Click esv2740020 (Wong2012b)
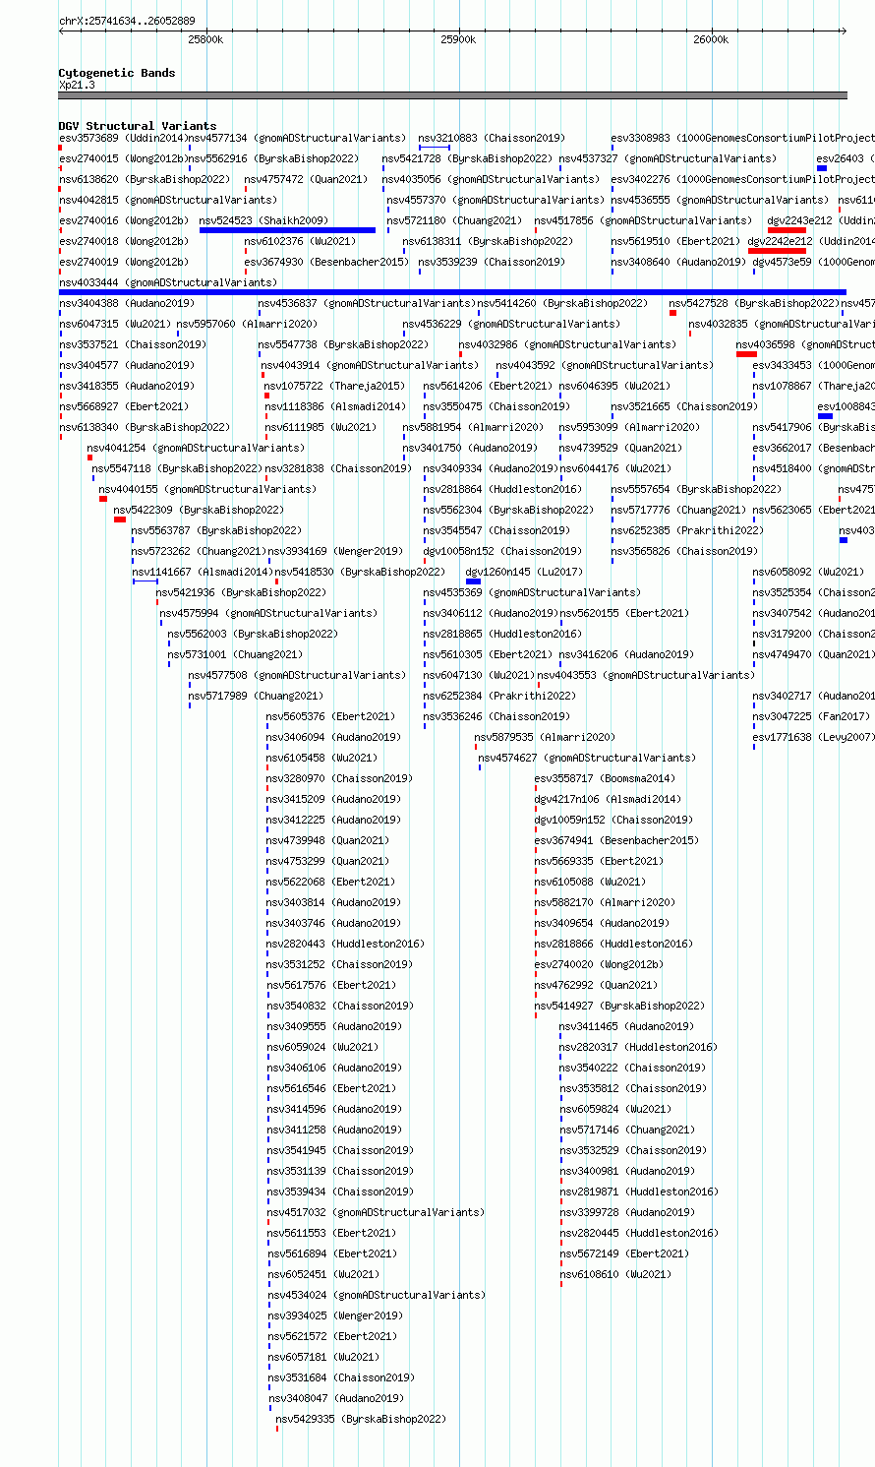 [599, 964]
